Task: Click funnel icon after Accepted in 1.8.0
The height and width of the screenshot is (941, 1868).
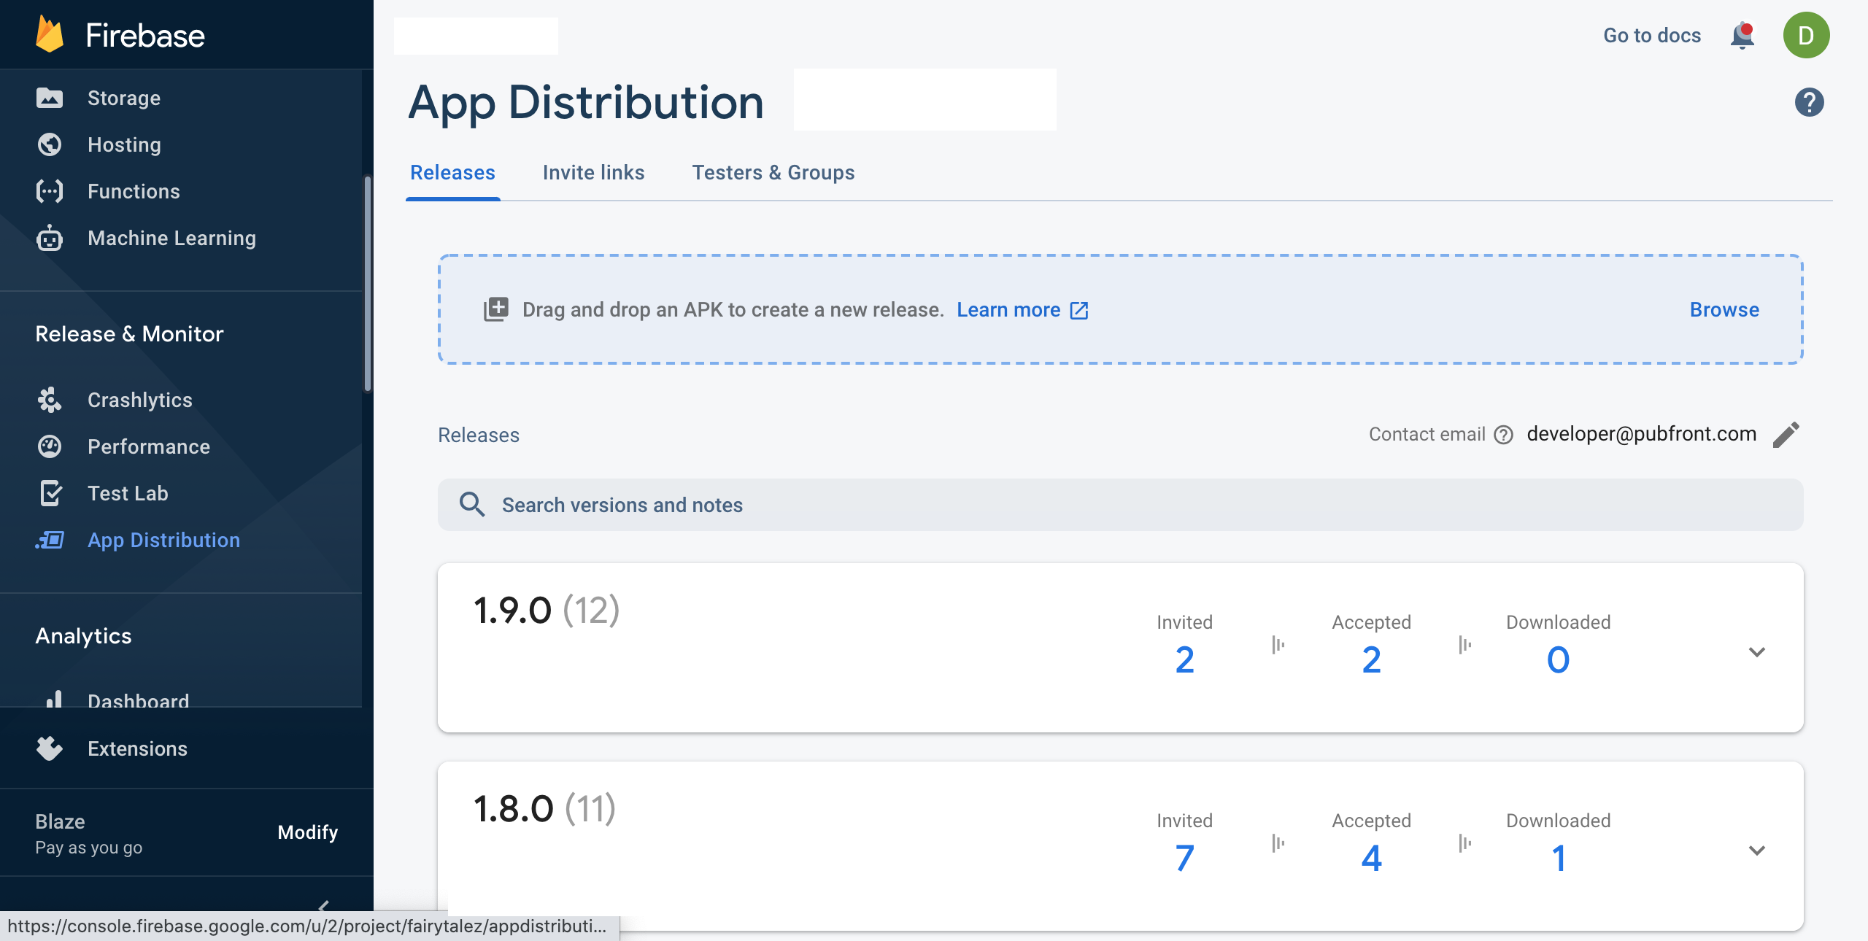Action: point(1465,843)
